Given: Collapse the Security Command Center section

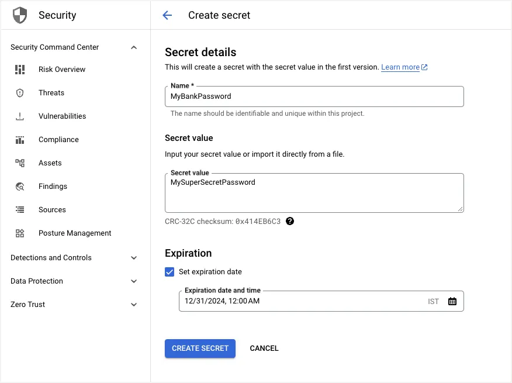Looking at the screenshot, I should point(134,47).
